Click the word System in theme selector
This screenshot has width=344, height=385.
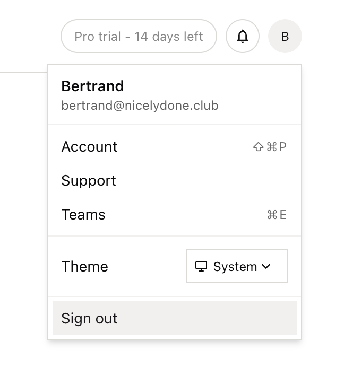tap(235, 267)
